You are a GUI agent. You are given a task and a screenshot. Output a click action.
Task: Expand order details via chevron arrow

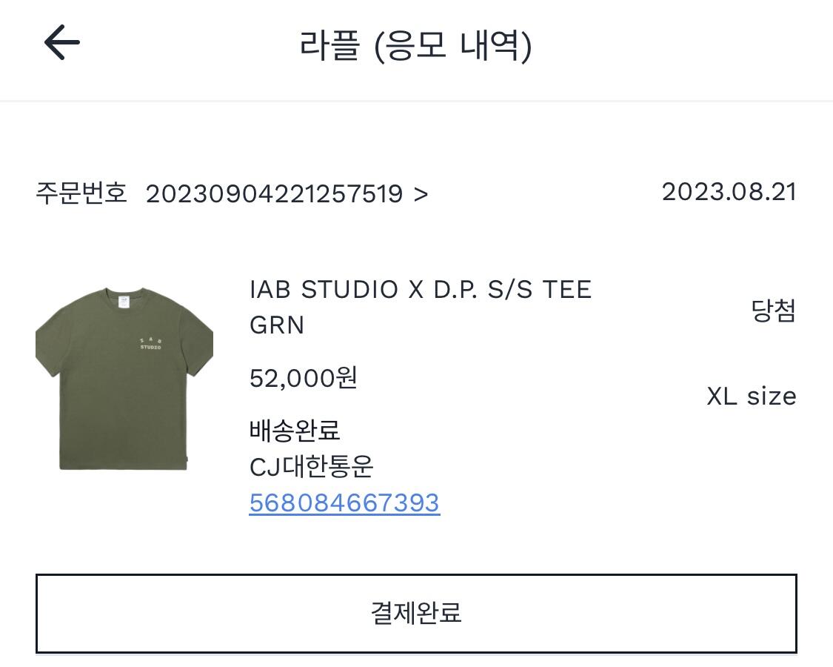(421, 195)
